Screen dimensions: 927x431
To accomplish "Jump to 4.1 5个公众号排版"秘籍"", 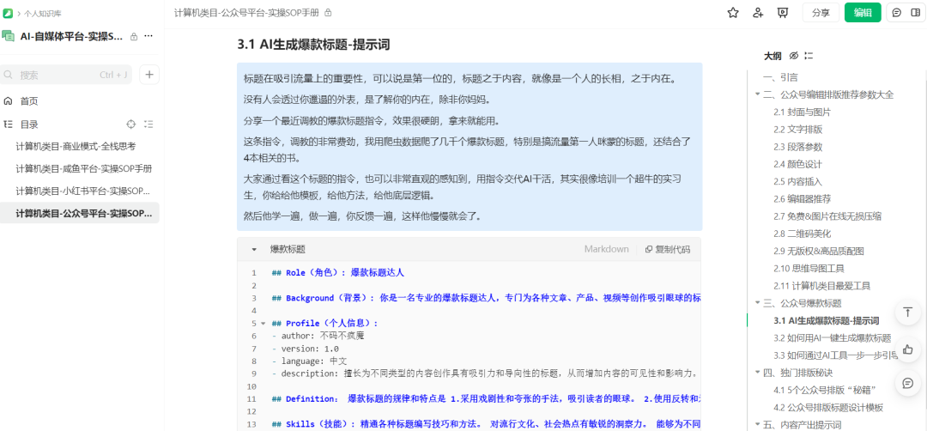I will pos(824,390).
